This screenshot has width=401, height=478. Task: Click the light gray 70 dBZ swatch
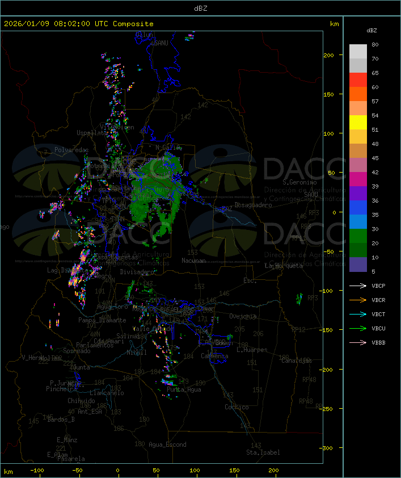(358, 52)
